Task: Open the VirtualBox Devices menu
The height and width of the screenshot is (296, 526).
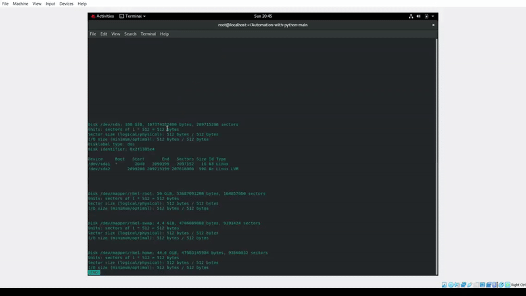Action: tap(66, 4)
